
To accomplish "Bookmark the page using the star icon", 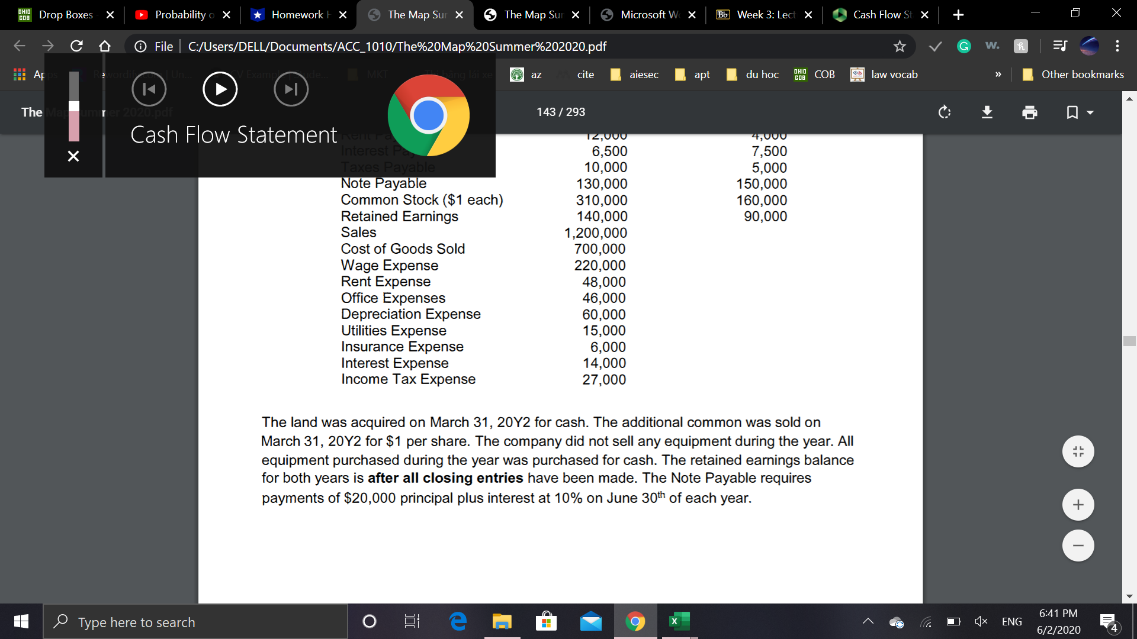I will (900, 46).
